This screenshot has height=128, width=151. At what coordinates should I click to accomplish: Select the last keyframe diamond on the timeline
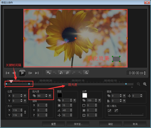(x=126, y=84)
